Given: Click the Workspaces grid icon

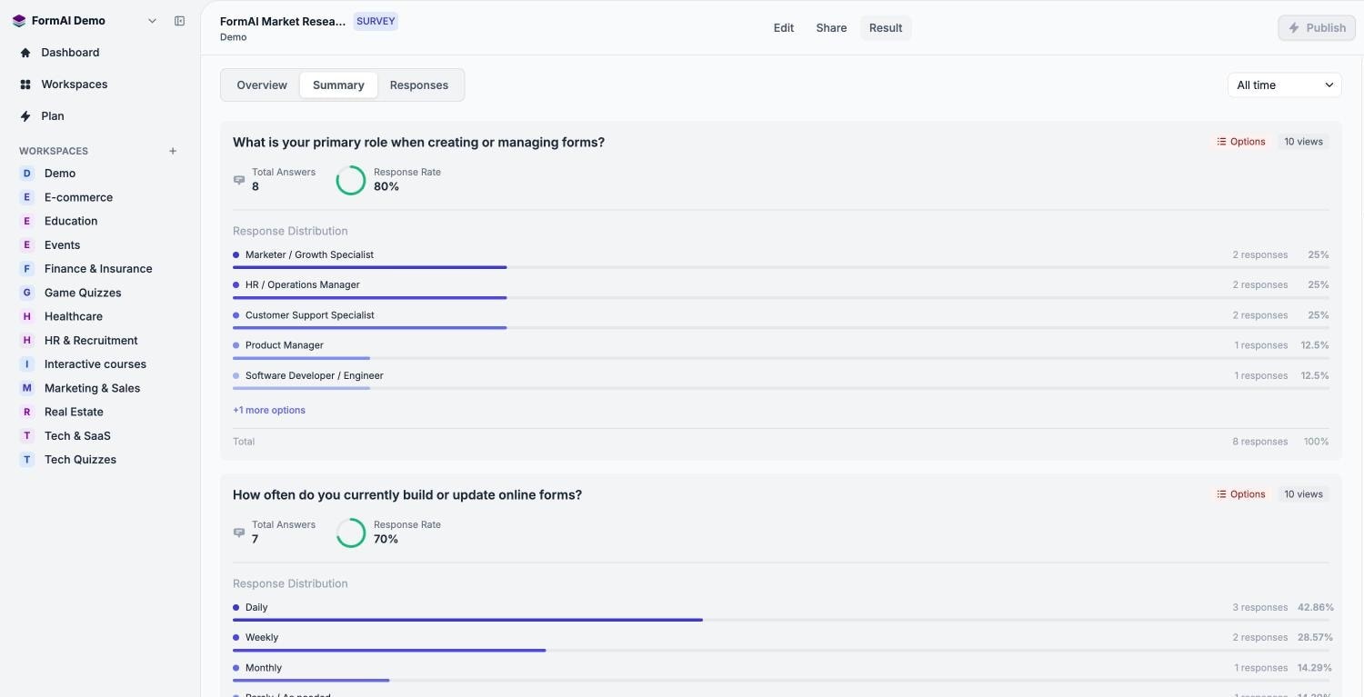Looking at the screenshot, I should [x=25, y=85].
